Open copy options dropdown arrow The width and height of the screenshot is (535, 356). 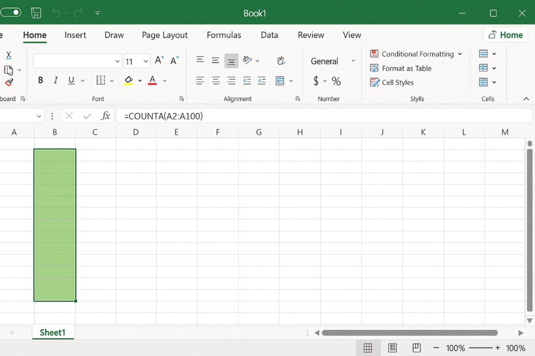click(x=19, y=70)
